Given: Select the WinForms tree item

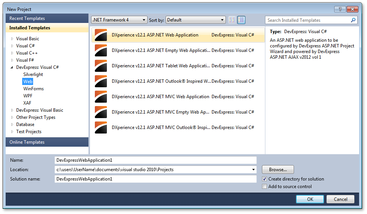Looking at the screenshot, I should pyautogui.click(x=34, y=89).
